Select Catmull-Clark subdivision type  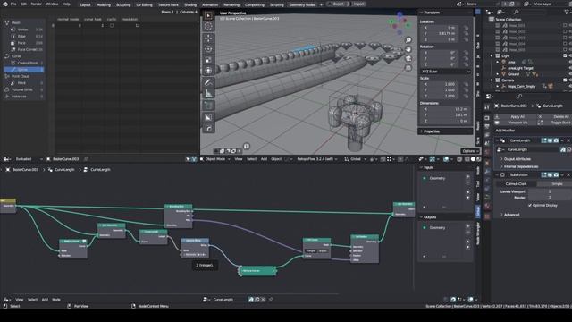516,183
